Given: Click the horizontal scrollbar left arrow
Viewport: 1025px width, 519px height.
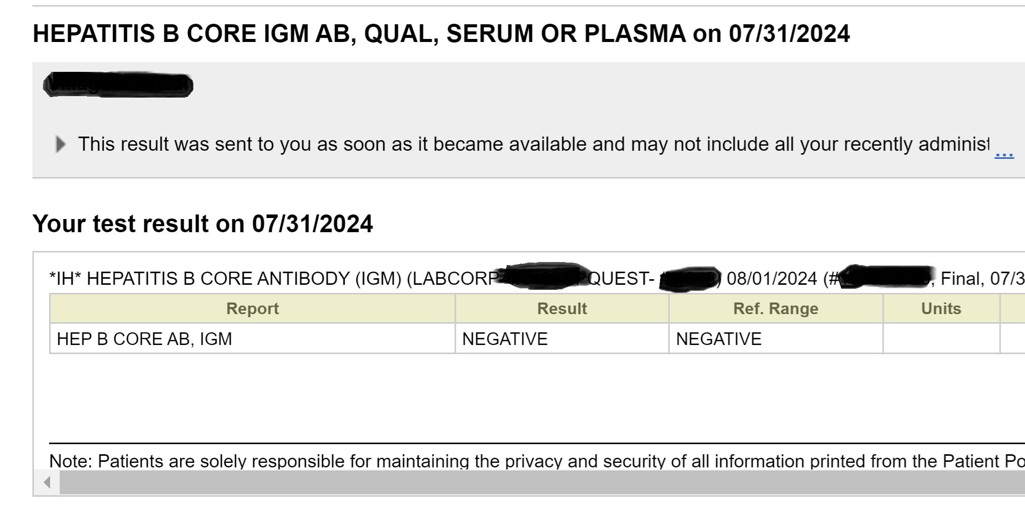Looking at the screenshot, I should point(47,482).
